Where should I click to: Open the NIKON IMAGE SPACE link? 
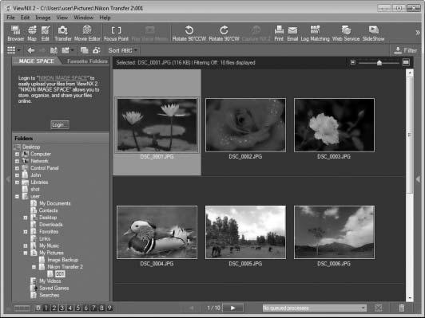[x=62, y=78]
